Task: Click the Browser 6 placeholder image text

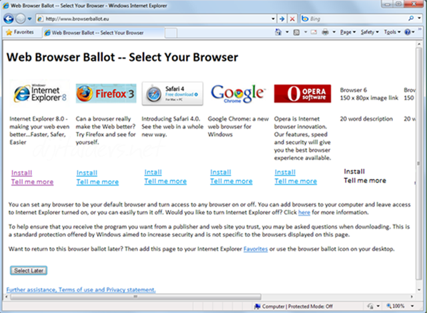Action: [x=369, y=93]
